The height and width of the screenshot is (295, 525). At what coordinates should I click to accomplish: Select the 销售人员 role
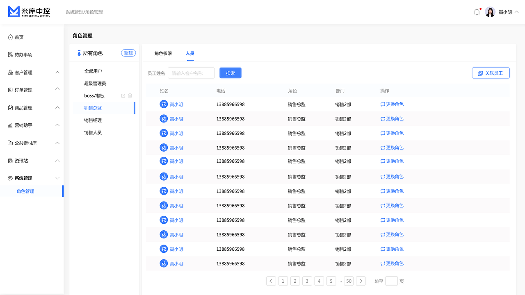click(x=93, y=133)
